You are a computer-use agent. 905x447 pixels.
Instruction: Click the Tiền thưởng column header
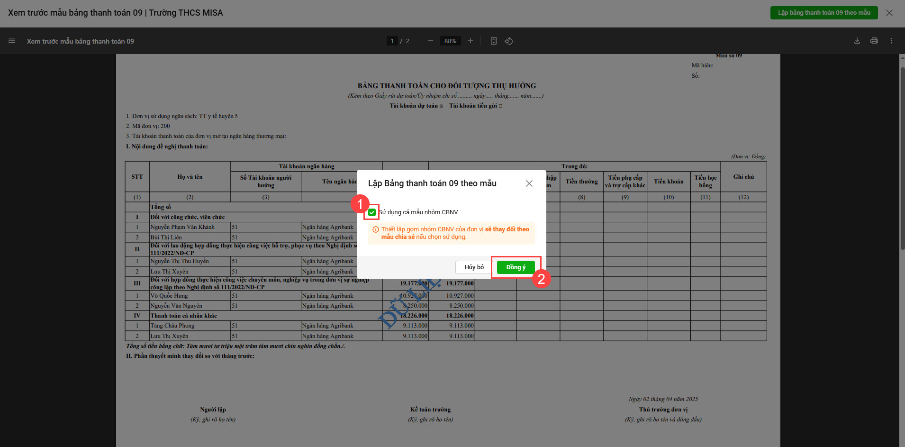pos(581,182)
